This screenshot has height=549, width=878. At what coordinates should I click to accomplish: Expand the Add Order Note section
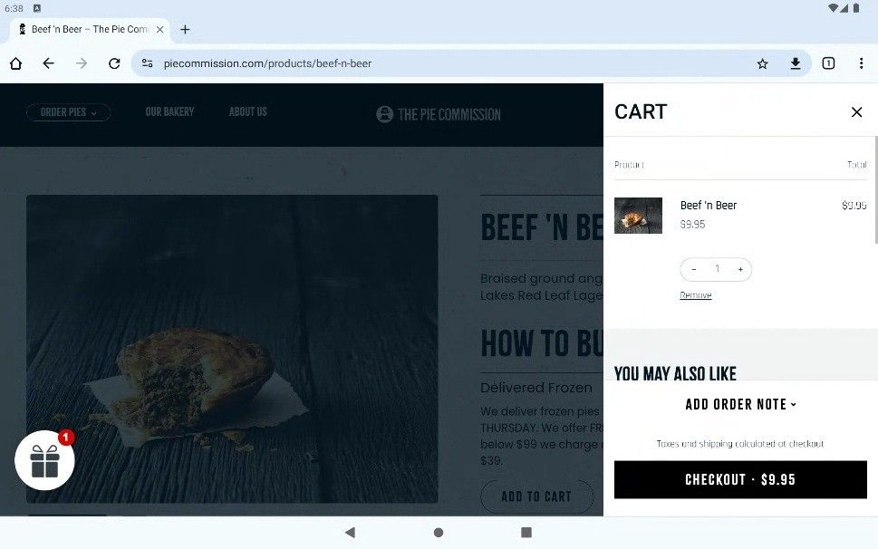[740, 404]
